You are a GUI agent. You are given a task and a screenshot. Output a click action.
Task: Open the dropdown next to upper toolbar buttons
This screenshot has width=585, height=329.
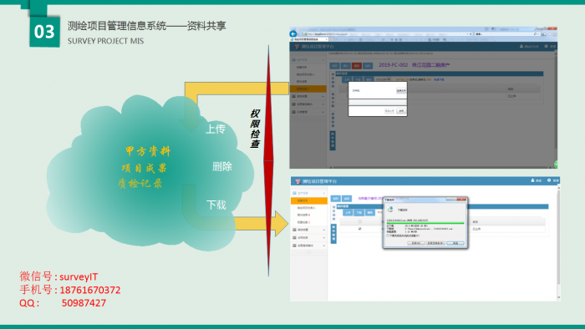(383, 79)
